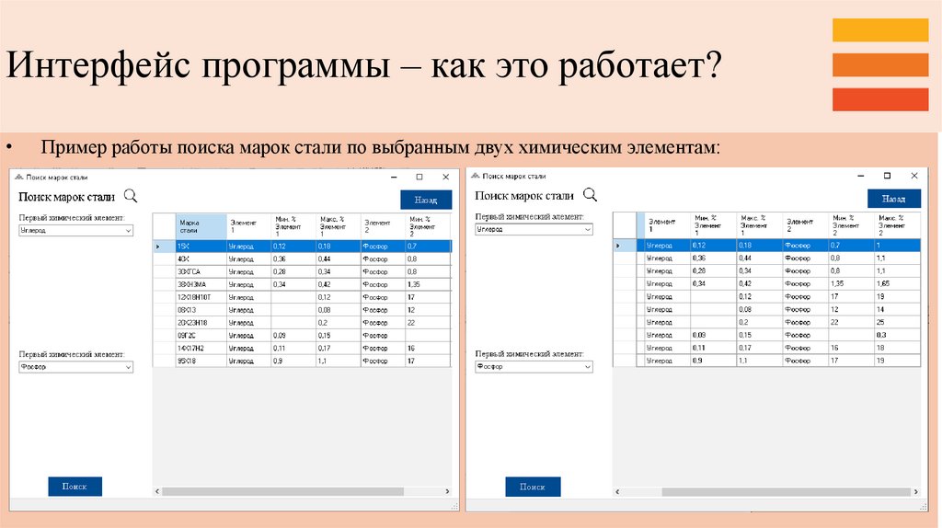Click 1,35 cell in right table
The width and height of the screenshot is (942, 528).
[x=851, y=283]
